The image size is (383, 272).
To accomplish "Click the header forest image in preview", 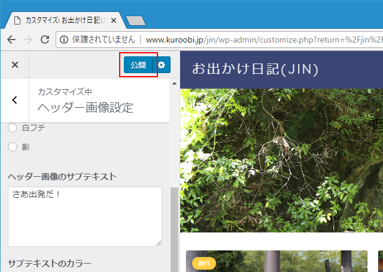I will click(281, 160).
